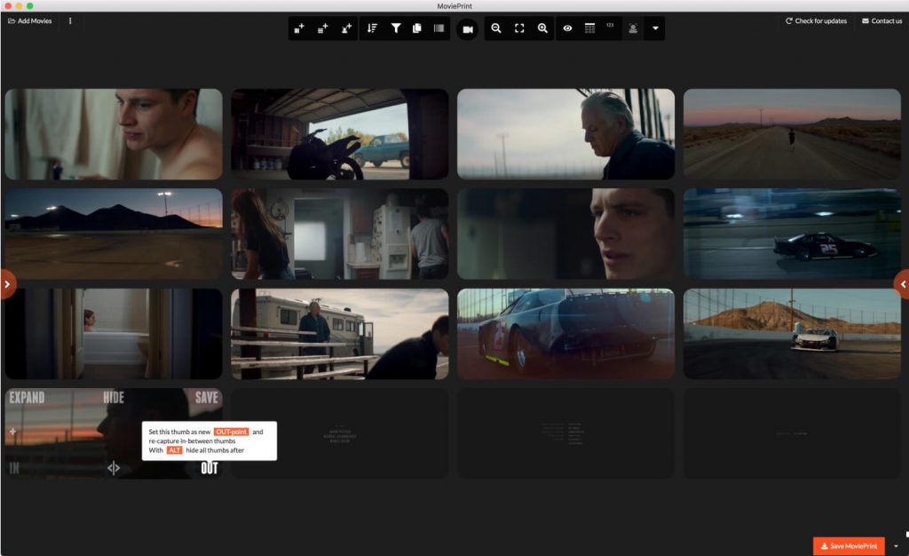Screen dimensions: 909x556
Task: Expand the left side panel arrow
Action: coord(7,284)
